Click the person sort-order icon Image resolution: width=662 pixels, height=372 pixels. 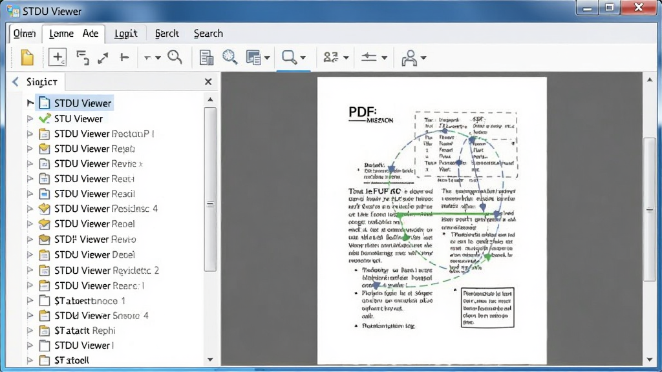[x=330, y=57]
